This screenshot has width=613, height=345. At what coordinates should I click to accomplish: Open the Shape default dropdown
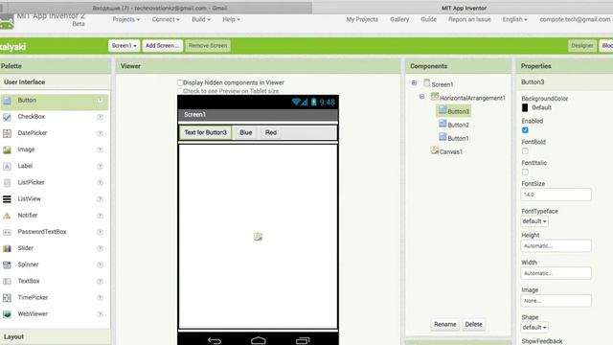click(534, 328)
